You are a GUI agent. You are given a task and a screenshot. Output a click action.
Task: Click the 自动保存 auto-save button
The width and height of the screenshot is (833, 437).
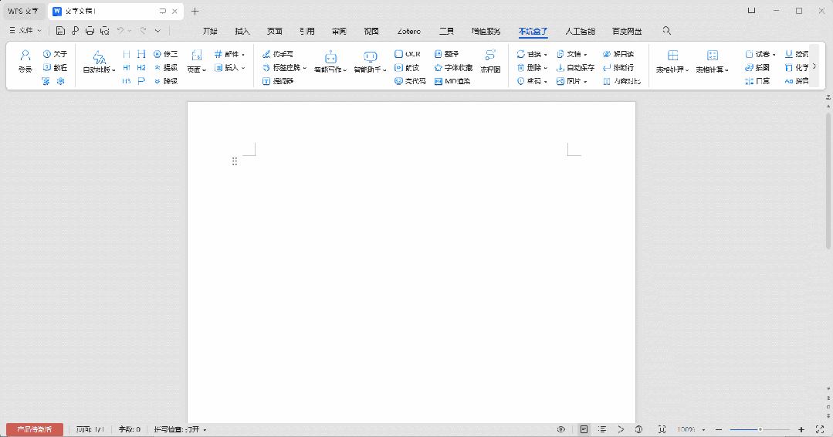(575, 67)
